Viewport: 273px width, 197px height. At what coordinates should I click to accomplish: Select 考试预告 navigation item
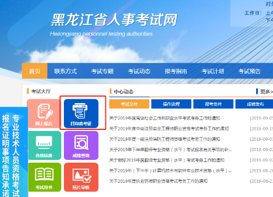point(250,71)
